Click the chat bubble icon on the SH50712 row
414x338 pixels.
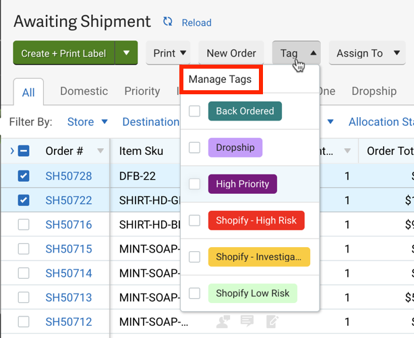(x=247, y=321)
